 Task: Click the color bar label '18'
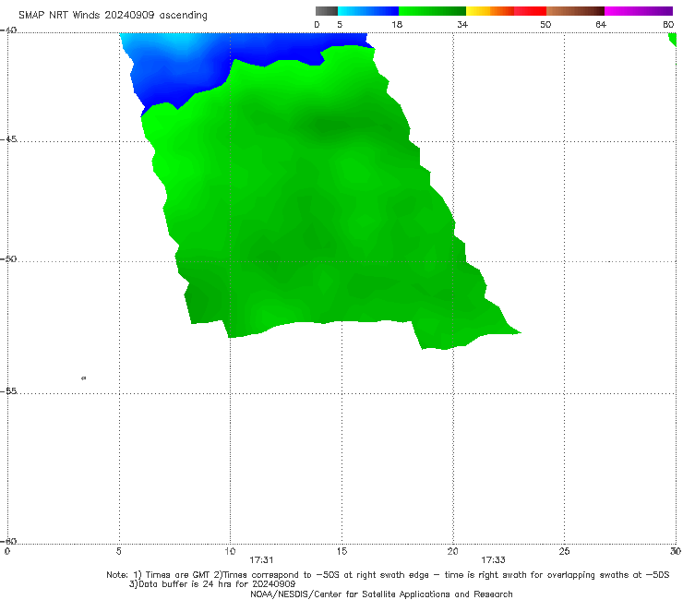point(397,24)
